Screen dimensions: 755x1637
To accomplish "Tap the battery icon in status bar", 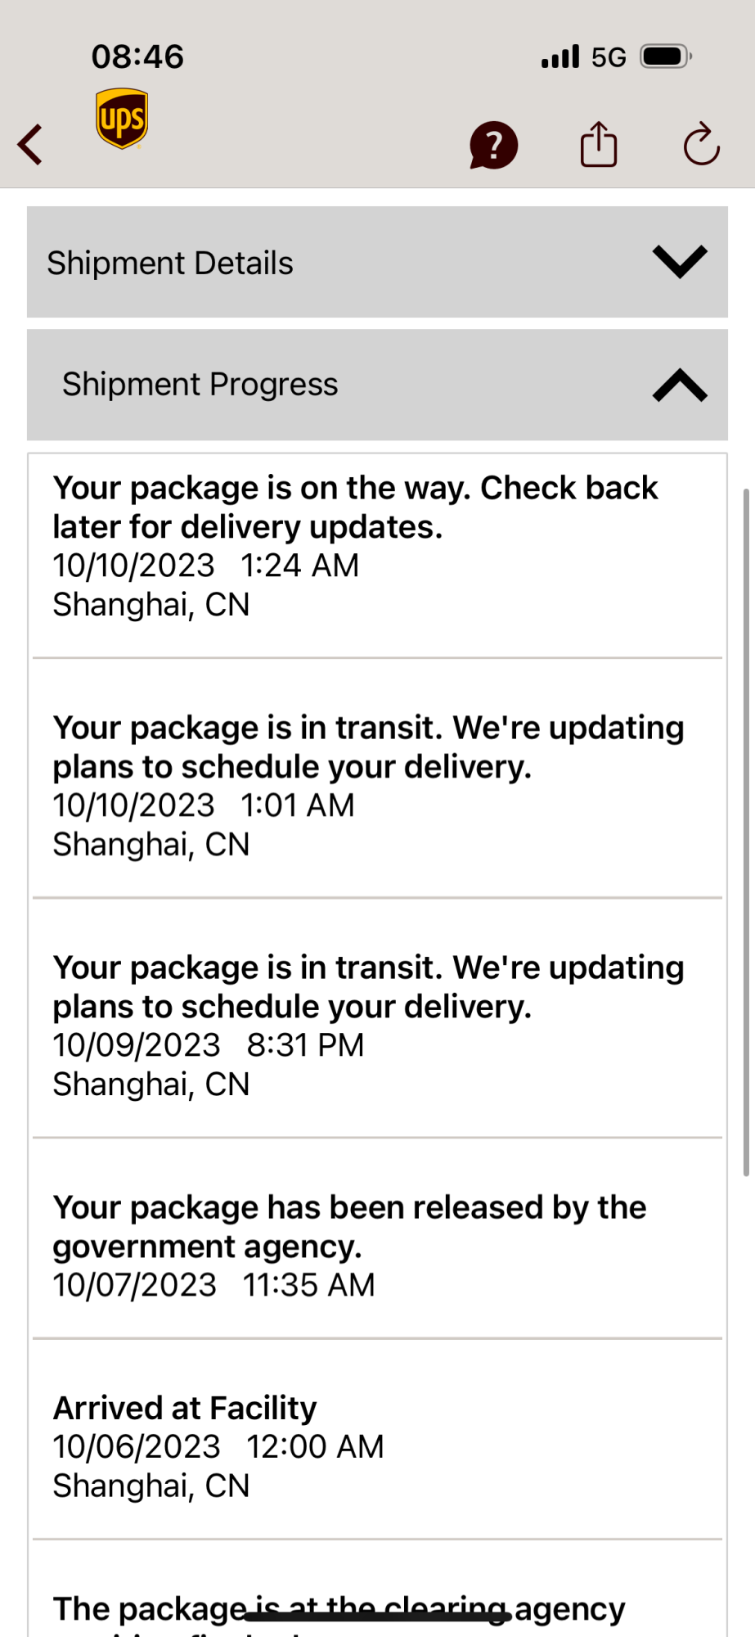I will click(665, 56).
